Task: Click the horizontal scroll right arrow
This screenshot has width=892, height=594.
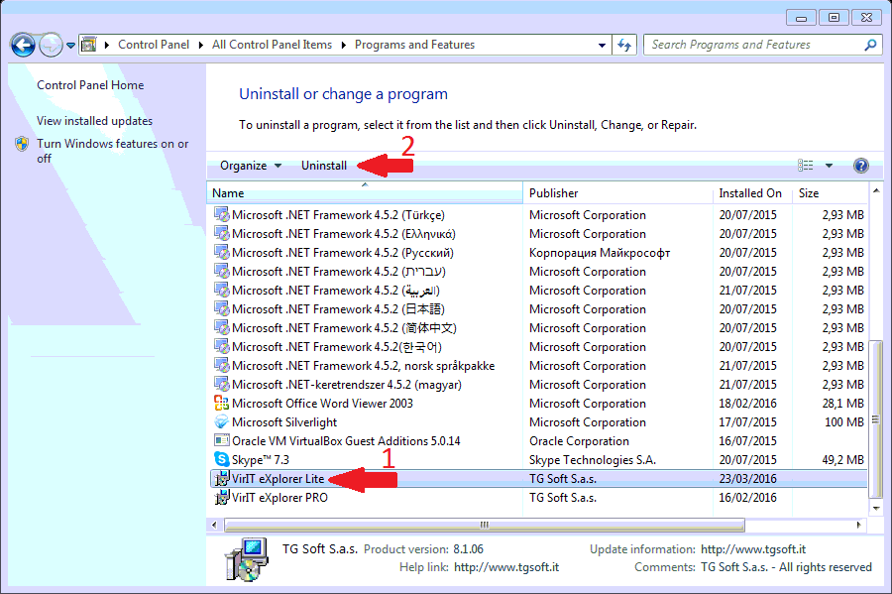Action: [x=858, y=525]
